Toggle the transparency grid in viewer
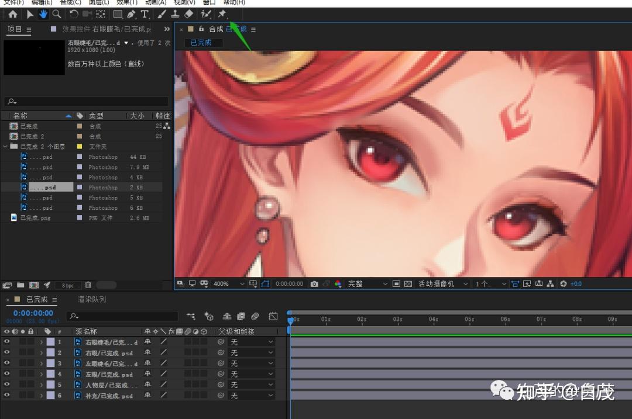Screen dimensions: 632x419 [x=408, y=284]
